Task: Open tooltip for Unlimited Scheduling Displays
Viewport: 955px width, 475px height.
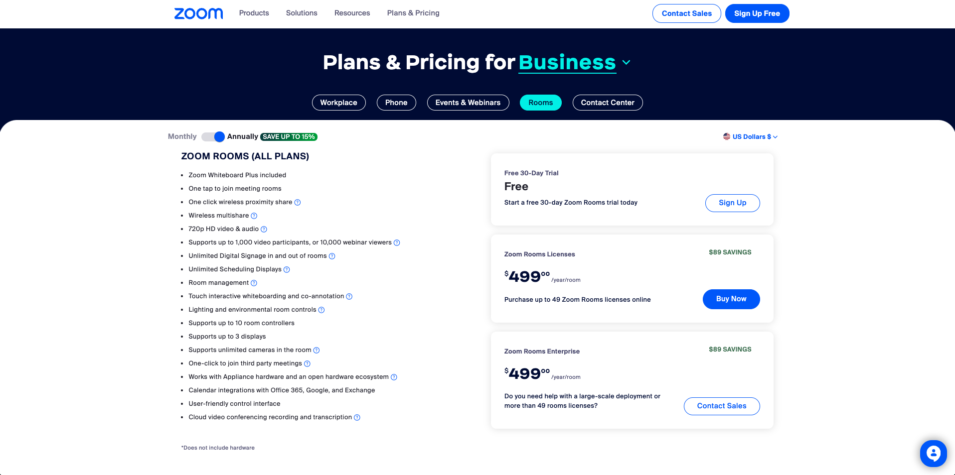Action: (287, 269)
